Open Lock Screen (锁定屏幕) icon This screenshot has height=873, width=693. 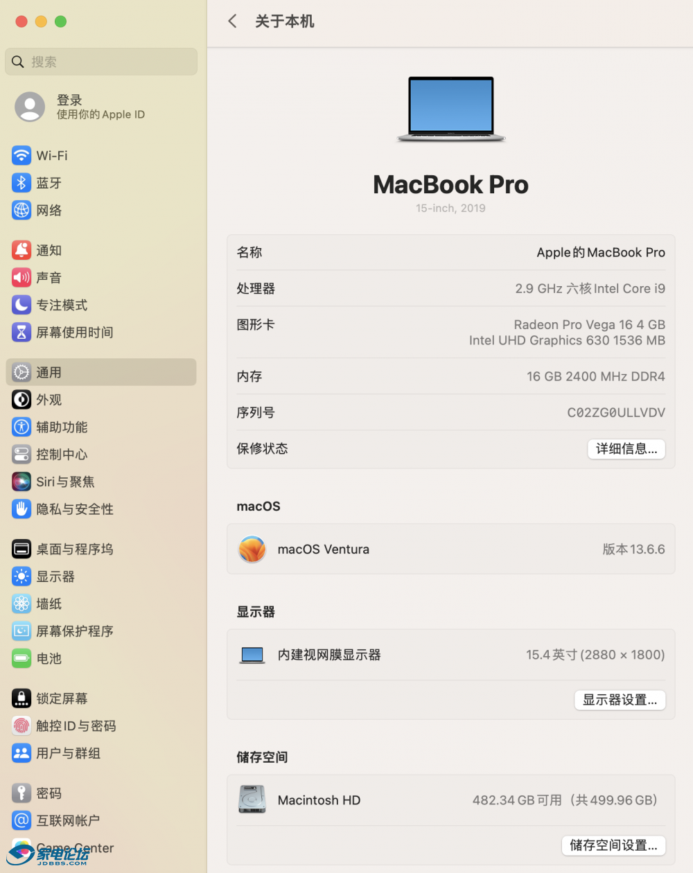pos(21,698)
